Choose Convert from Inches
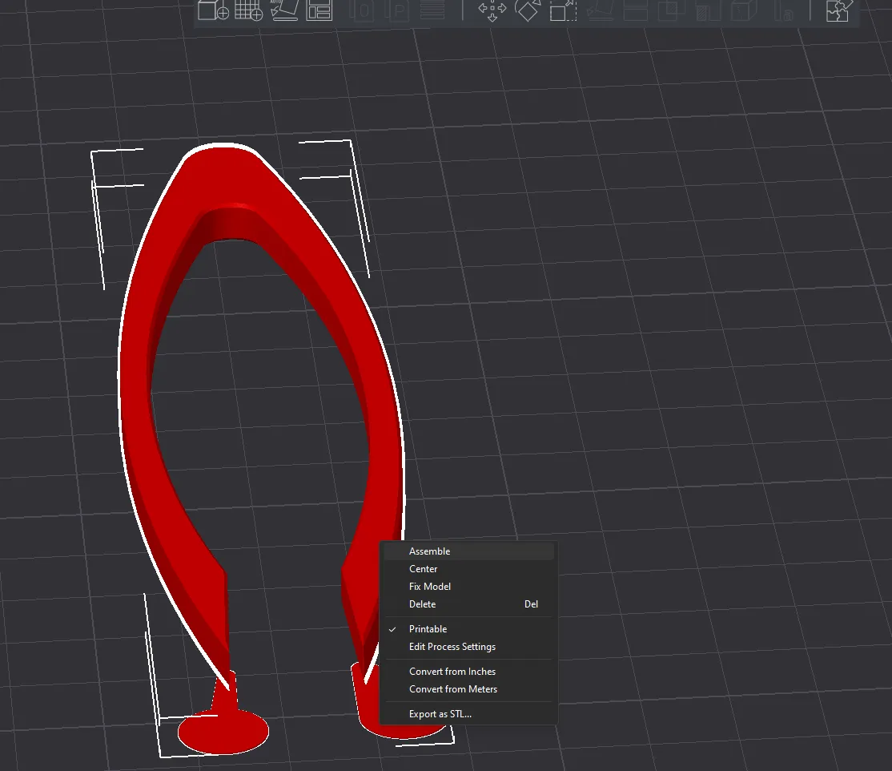892x771 pixels. [452, 671]
